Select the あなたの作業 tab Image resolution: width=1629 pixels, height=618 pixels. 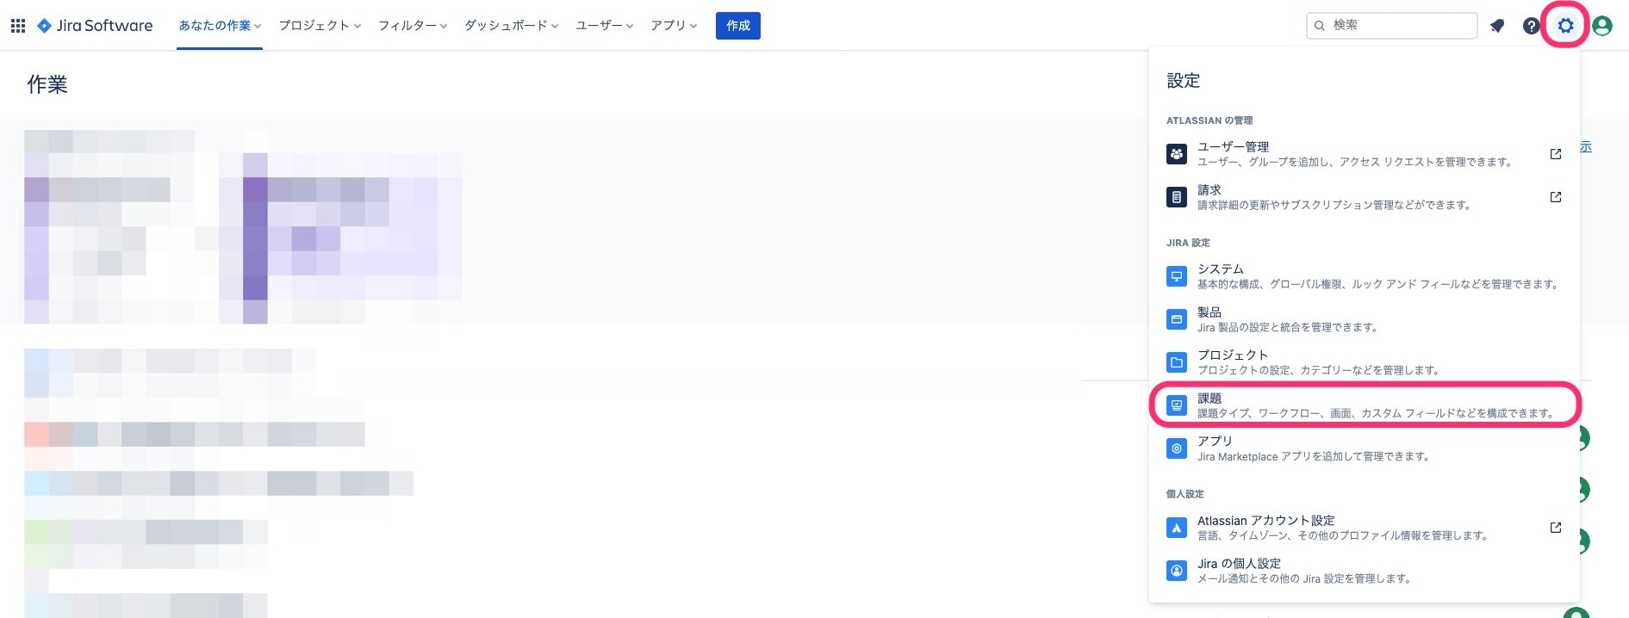218,26
